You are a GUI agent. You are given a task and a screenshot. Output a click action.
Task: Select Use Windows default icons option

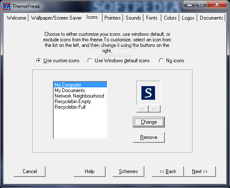(118, 61)
